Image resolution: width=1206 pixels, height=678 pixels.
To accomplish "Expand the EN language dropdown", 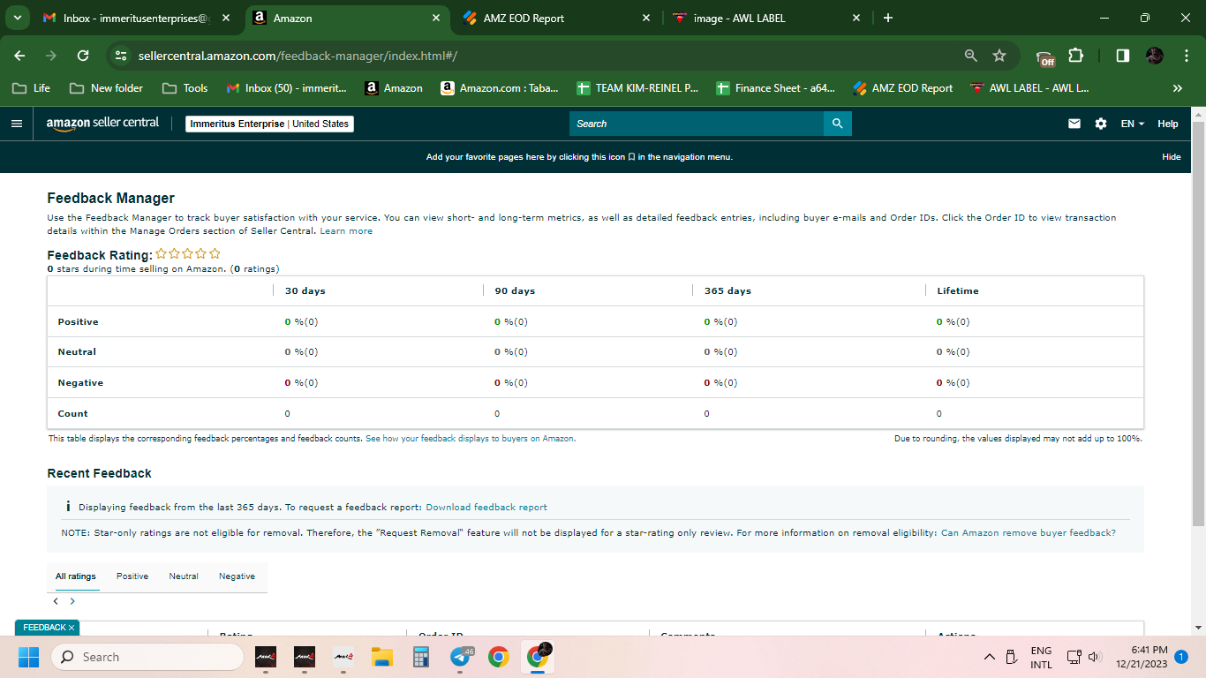I will coord(1132,124).
